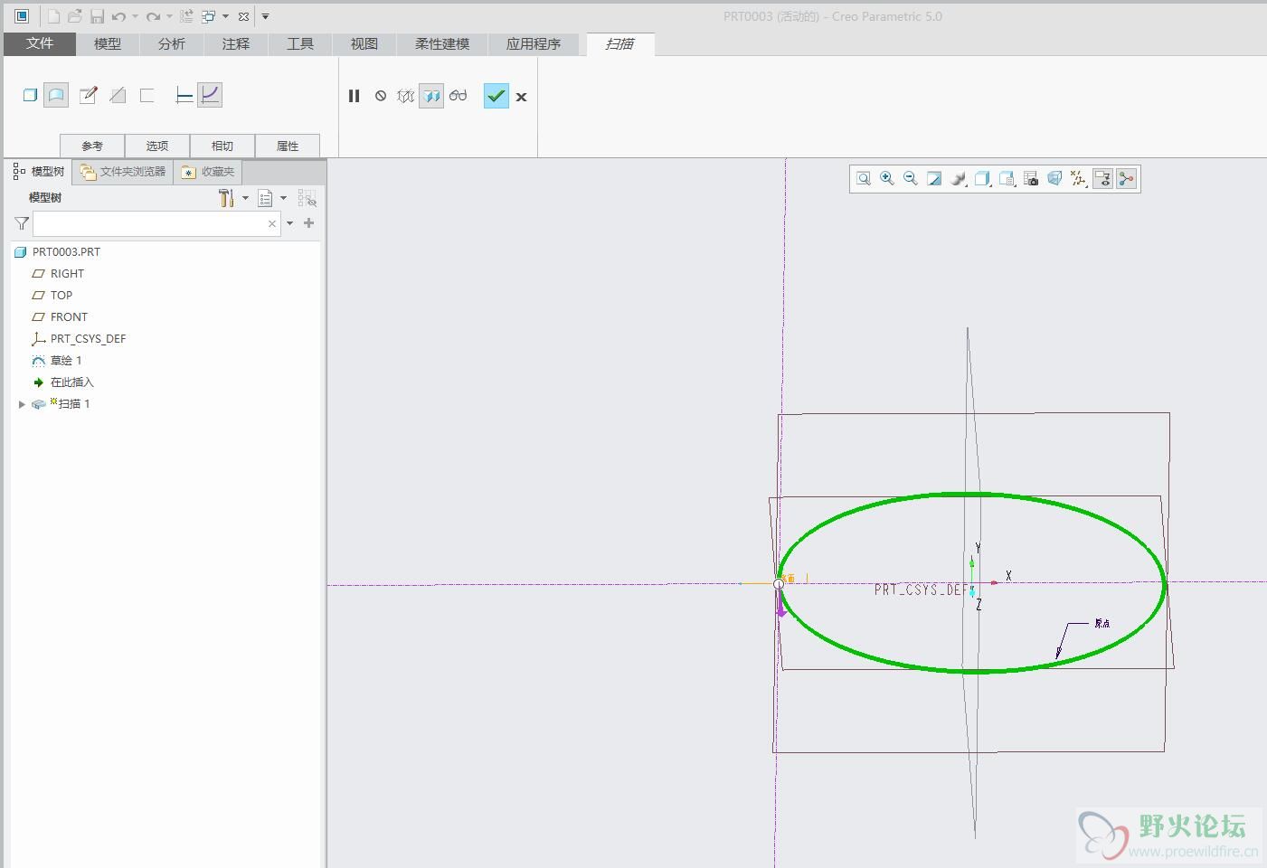Switch to the 分析 ribbon tab

172,43
